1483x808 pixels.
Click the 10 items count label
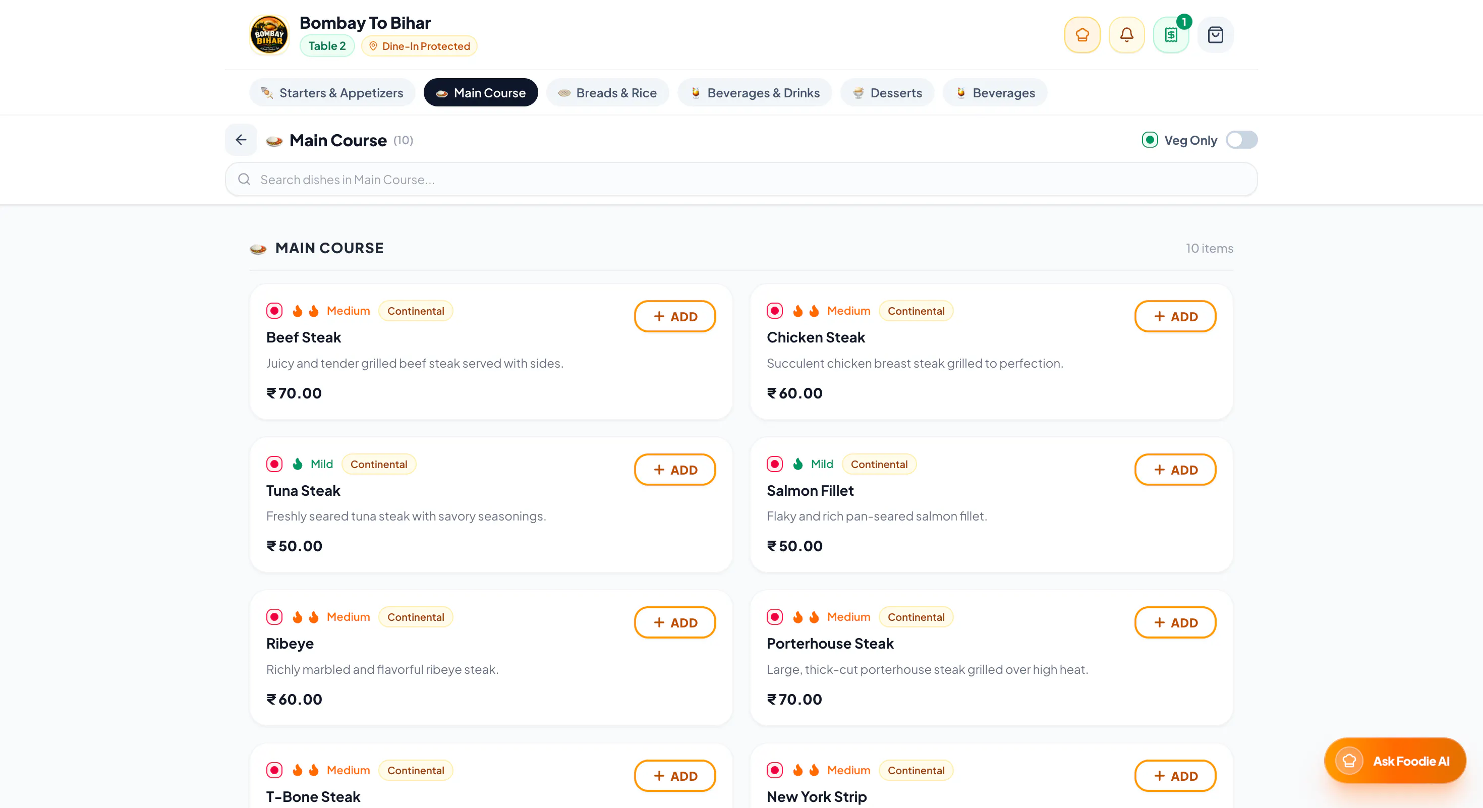coord(1209,248)
